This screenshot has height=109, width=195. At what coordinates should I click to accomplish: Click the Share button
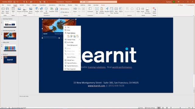pyautogui.click(x=180, y=5)
